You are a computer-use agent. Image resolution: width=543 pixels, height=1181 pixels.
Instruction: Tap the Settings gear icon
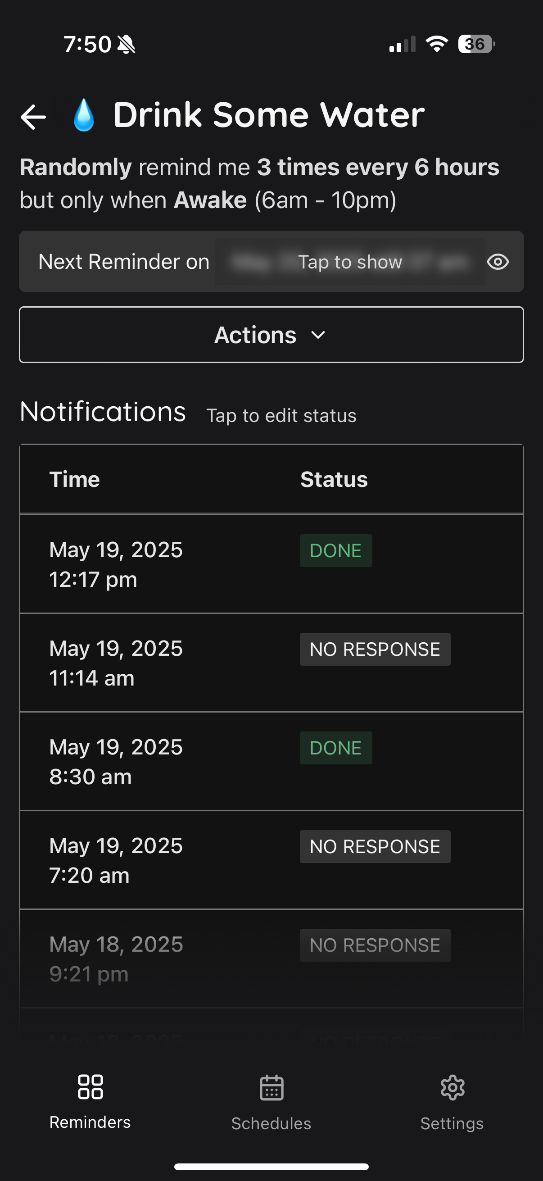tap(452, 1087)
